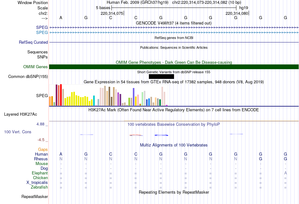Open the light blue SPEG GENCODE label

[x=42, y=32]
